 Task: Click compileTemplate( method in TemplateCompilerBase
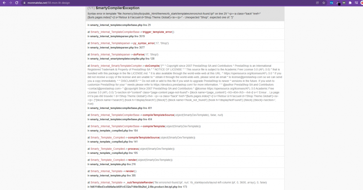154,126
